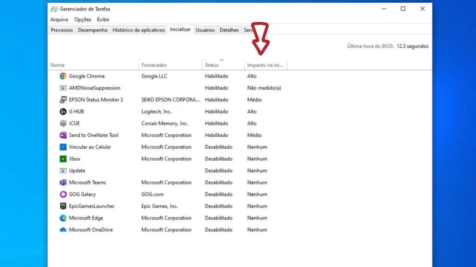
Task: Switch to the Processos tab
Action: pos(62,30)
